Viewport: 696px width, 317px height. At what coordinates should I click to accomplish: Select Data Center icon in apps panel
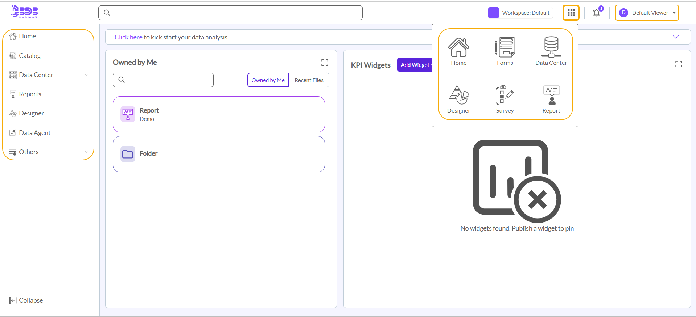(551, 51)
